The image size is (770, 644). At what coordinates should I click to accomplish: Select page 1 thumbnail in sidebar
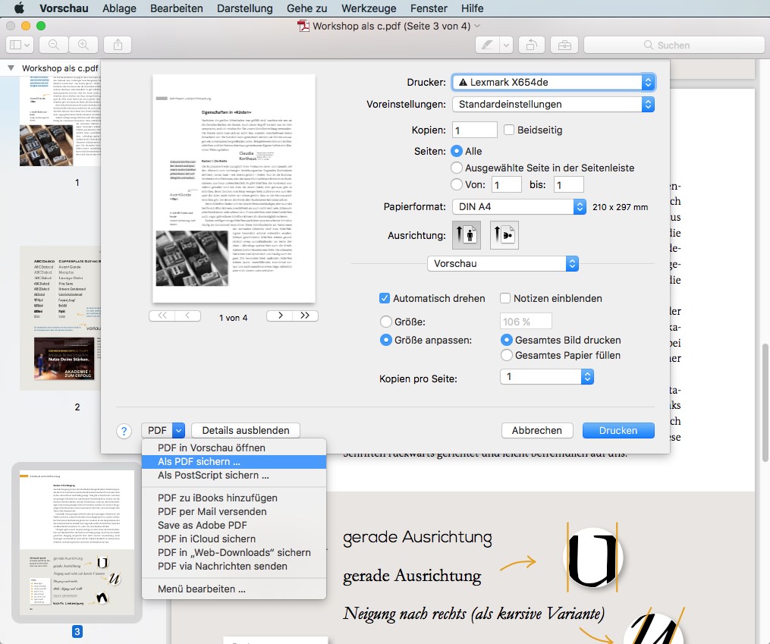coord(59,121)
